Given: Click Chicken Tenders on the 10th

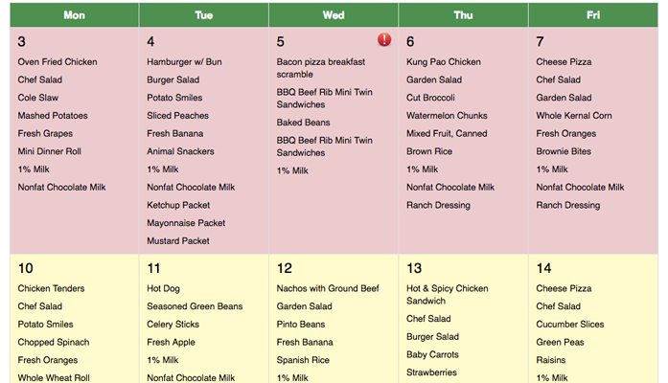Looking at the screenshot, I should point(54,288).
